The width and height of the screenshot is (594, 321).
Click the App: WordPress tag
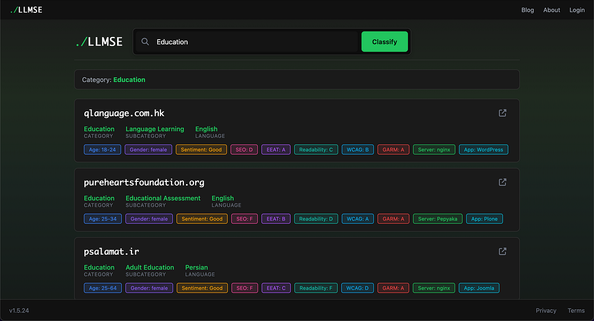pyautogui.click(x=483, y=150)
